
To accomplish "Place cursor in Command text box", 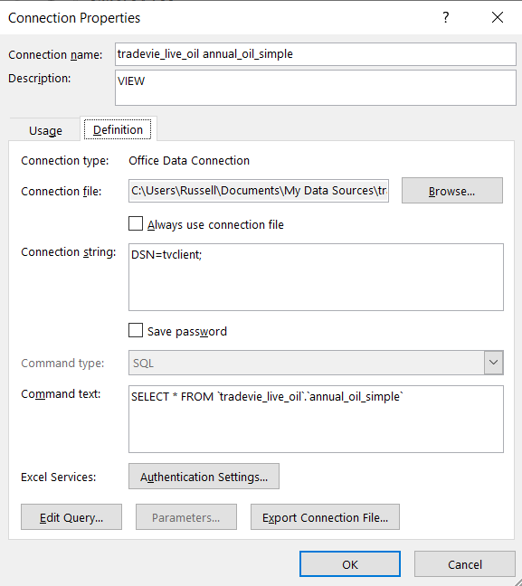I will click(x=316, y=419).
